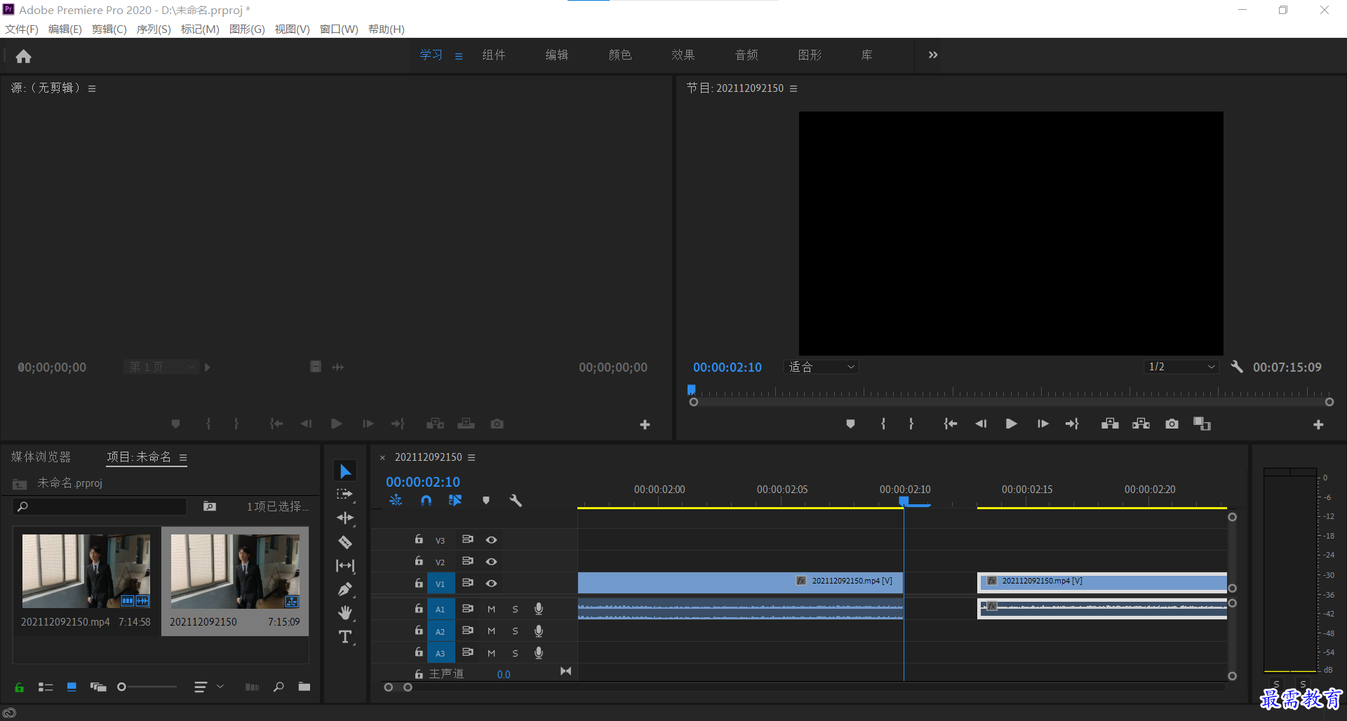The image size is (1347, 721).
Task: Click Extract button in program monitor
Action: 1141,424
